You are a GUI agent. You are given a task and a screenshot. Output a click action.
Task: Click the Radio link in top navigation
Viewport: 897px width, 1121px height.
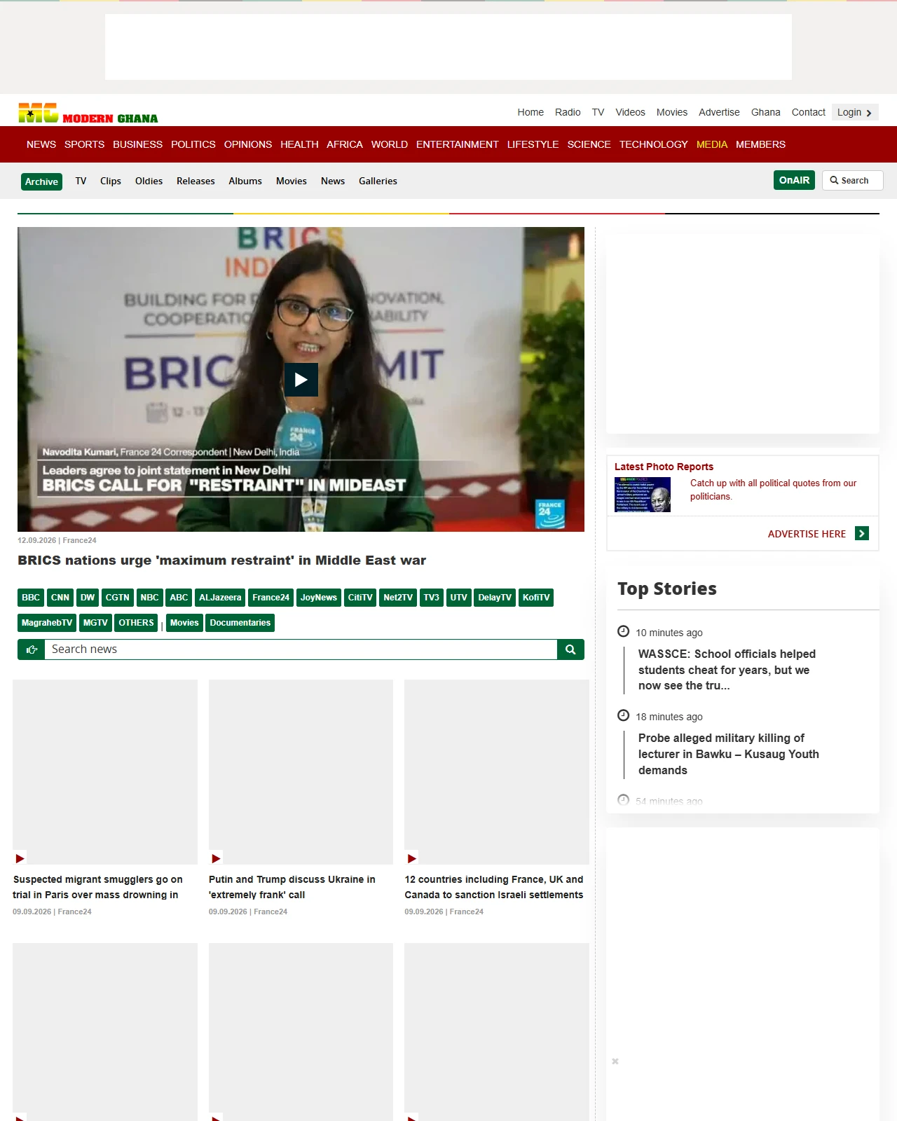(568, 112)
